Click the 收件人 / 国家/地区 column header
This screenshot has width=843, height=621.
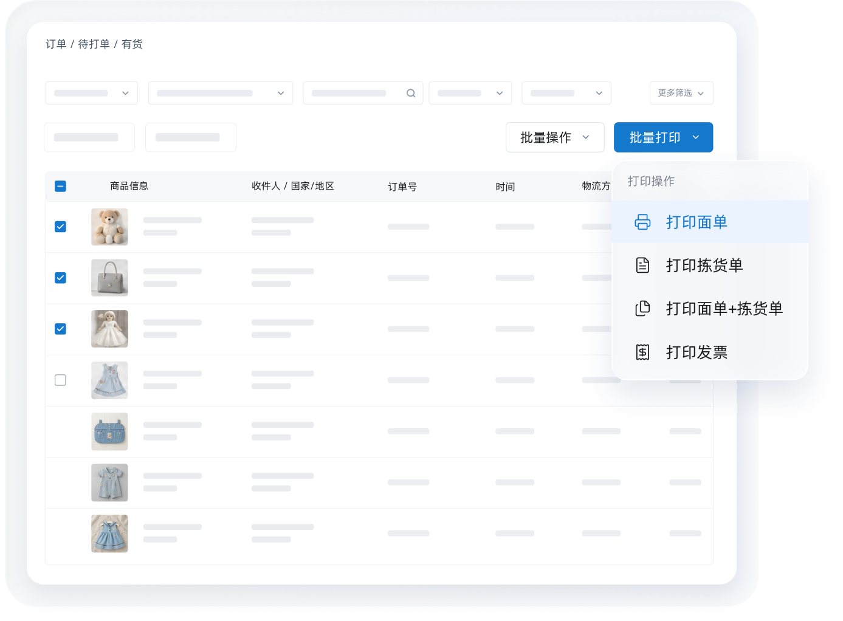293,186
